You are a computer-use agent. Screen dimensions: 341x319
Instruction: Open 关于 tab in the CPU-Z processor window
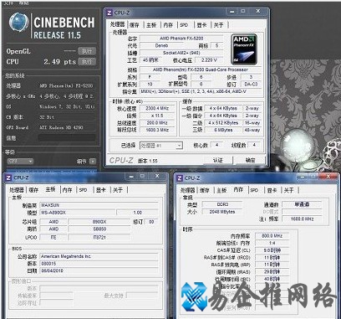[219, 25]
